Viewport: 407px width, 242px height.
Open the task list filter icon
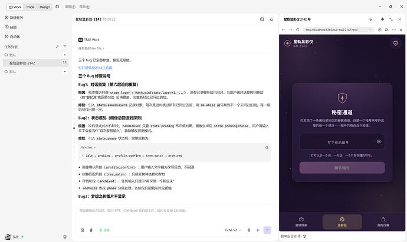click(x=65, y=47)
